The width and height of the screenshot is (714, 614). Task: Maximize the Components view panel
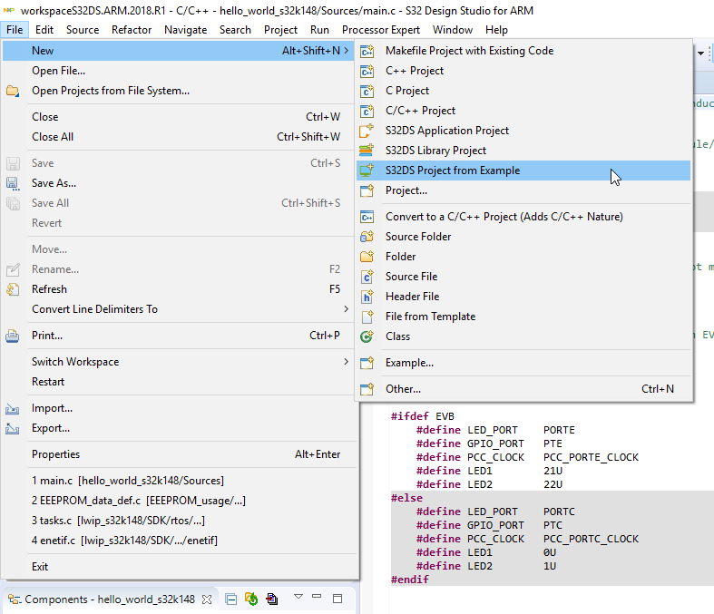(x=337, y=599)
